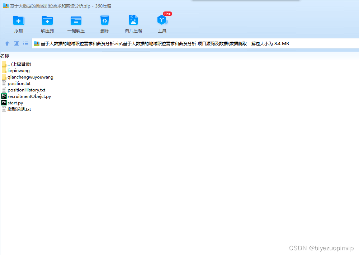This screenshot has height=255, width=359.
Task: Sort files by the 名称 column header
Action: click(x=5, y=56)
